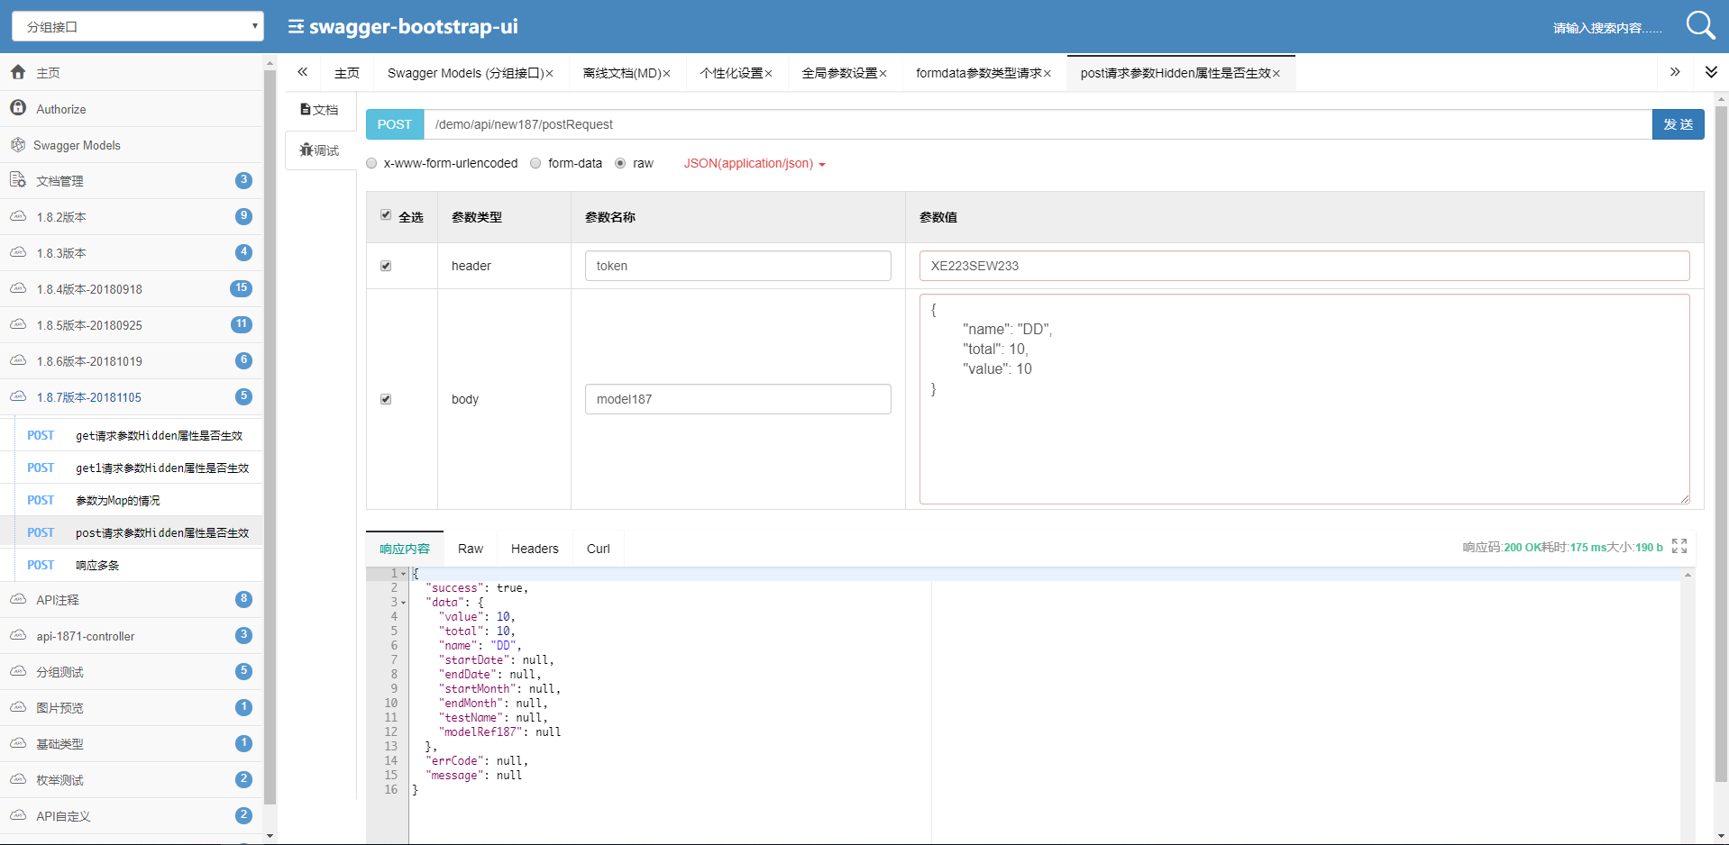
Task: Click the 1.8.2版本 cloud icon
Action: pos(18,216)
